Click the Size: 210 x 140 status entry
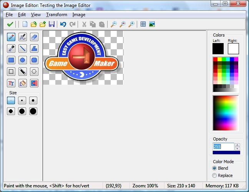The height and width of the screenshot is (192, 249). [181, 186]
